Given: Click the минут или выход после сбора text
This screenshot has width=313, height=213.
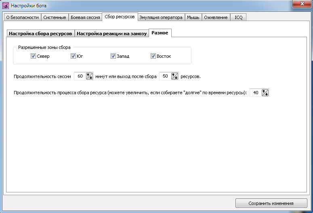Looking at the screenshot, I should pyautogui.click(x=126, y=76).
